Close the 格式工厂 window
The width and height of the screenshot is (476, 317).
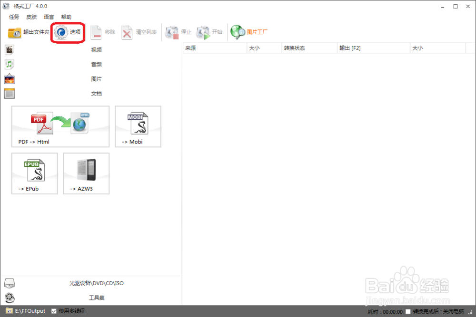[468, 6]
